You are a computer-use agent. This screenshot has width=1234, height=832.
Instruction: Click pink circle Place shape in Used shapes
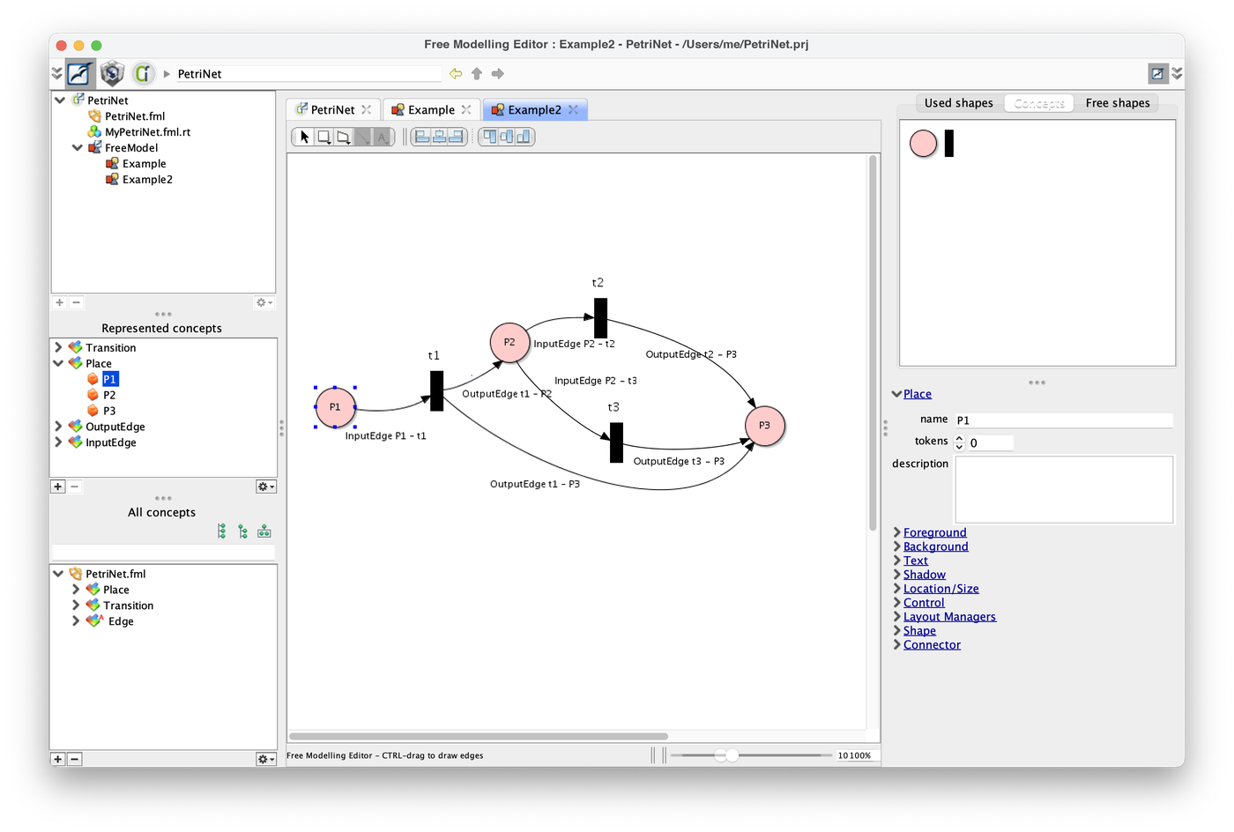pyautogui.click(x=923, y=143)
